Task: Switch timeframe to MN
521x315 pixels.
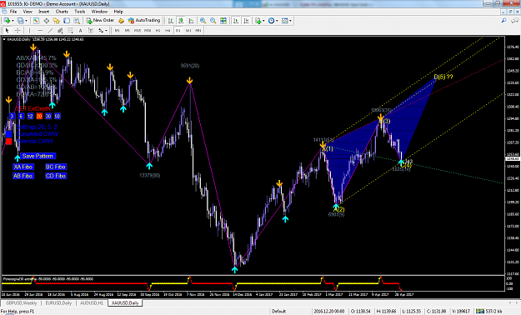Action: (198, 30)
